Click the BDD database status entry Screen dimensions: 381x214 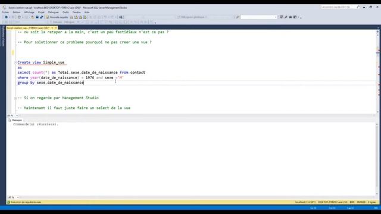pos(352,202)
